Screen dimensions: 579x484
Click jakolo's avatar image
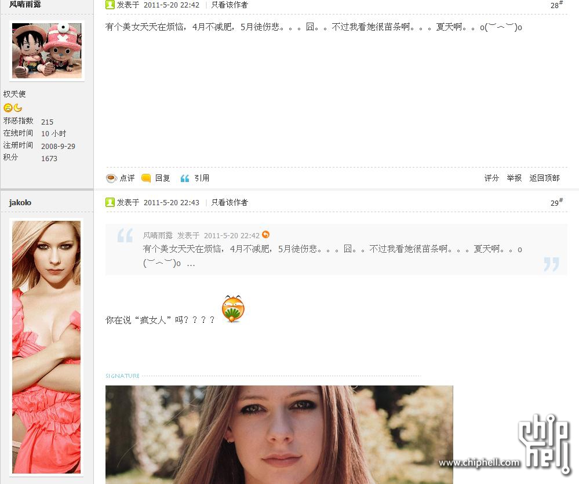[46, 347]
